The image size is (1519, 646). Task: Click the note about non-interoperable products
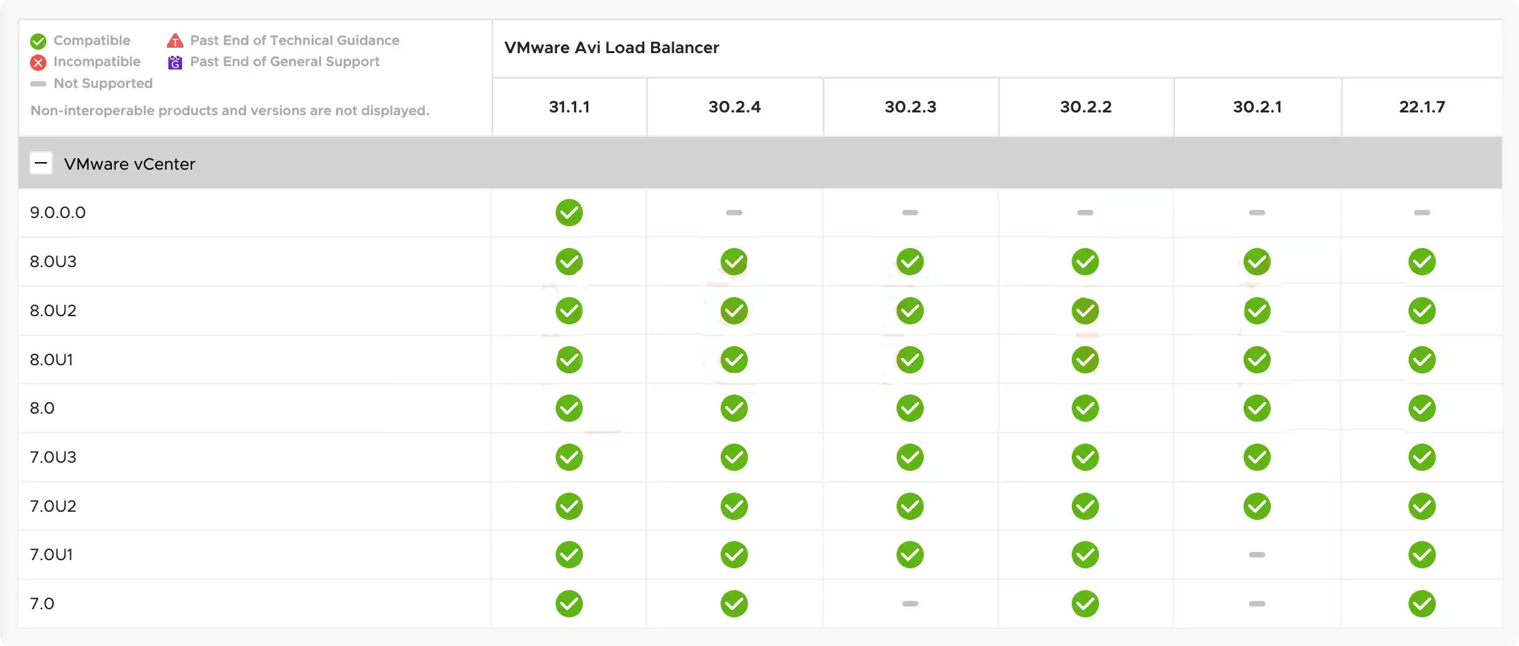pyautogui.click(x=229, y=110)
